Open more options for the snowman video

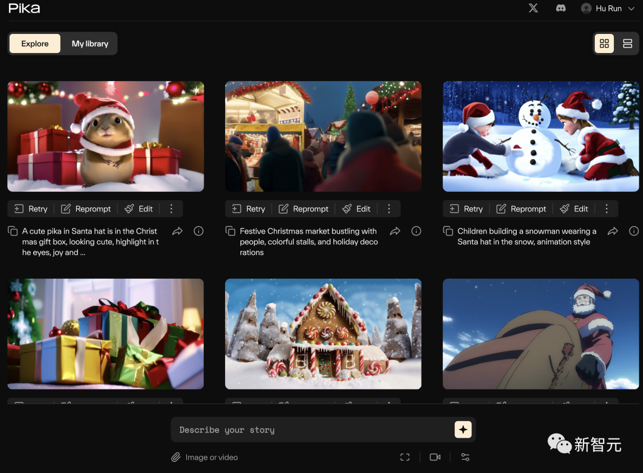(x=607, y=209)
